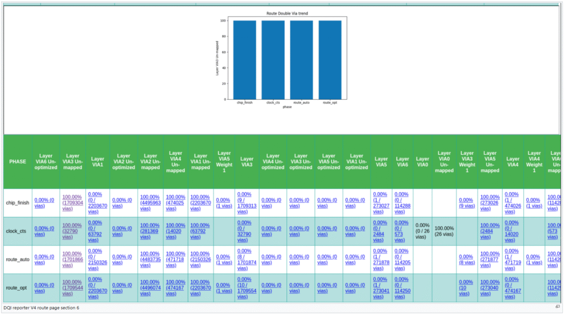Open the 2484 vias VIA5 Un-mapped link
This screenshot has width=564, height=315.
490,231
